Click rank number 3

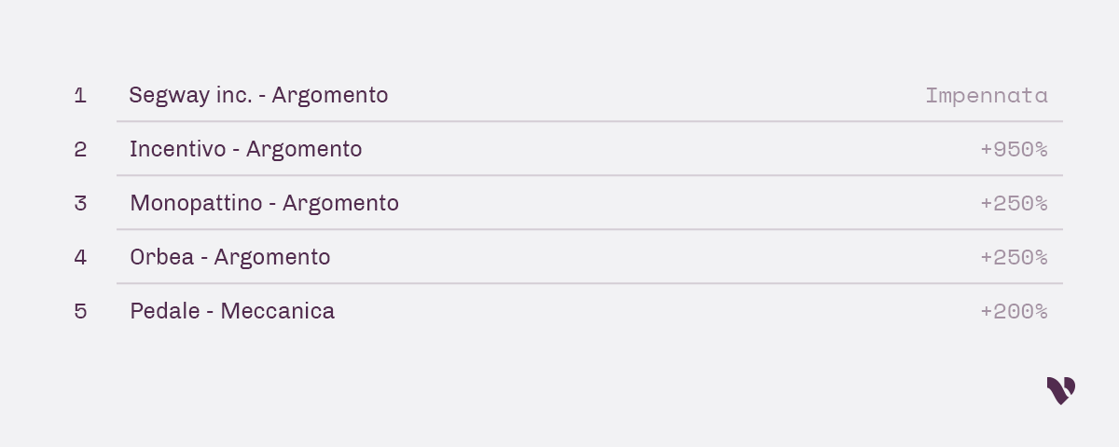pos(80,203)
